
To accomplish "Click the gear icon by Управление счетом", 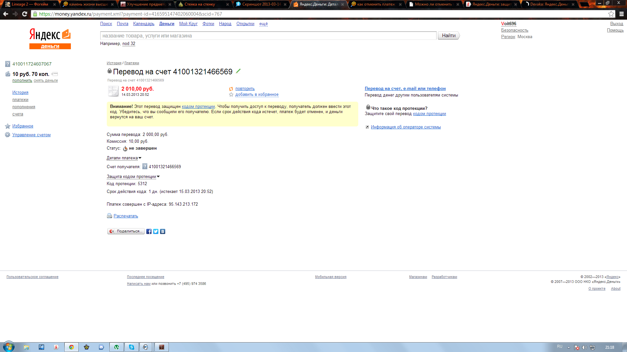I will click(8, 135).
